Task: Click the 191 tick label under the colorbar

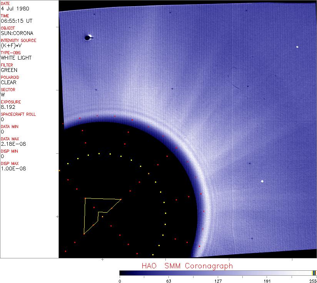Action: (x=267, y=281)
